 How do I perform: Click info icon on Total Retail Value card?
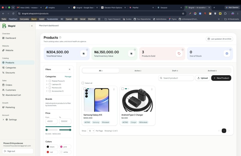coord(87,50)
